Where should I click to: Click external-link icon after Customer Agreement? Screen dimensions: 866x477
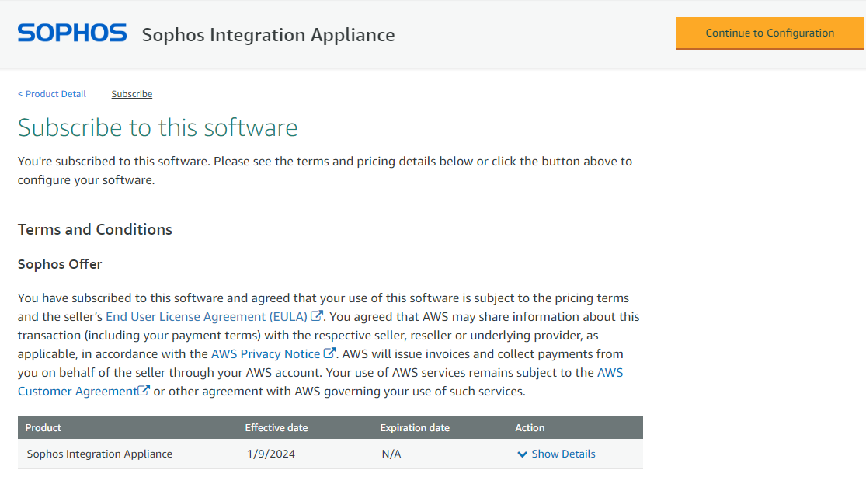pyautogui.click(x=144, y=391)
